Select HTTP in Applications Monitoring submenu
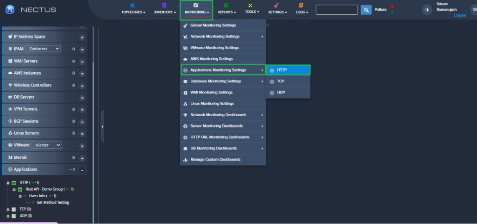Screen dimensions: 477x224 [288, 70]
